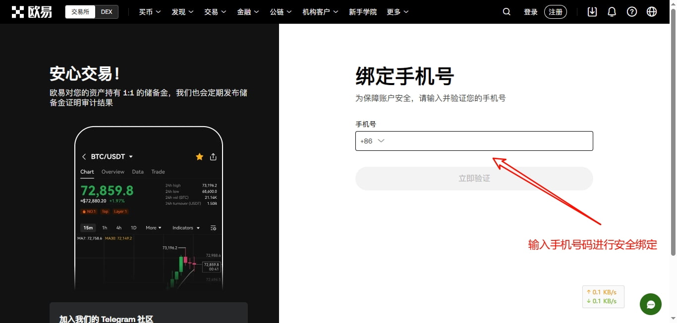Click the 立即验证 verify button

474,178
